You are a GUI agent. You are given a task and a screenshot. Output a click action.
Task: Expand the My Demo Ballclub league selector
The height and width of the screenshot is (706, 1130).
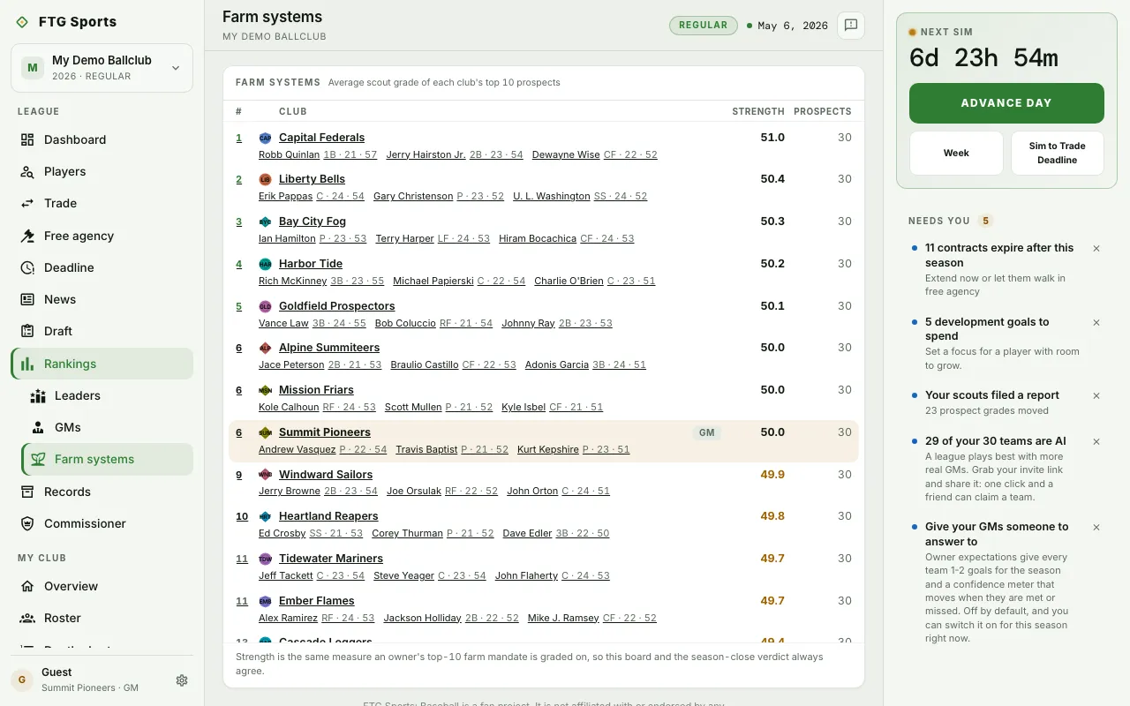(x=102, y=68)
